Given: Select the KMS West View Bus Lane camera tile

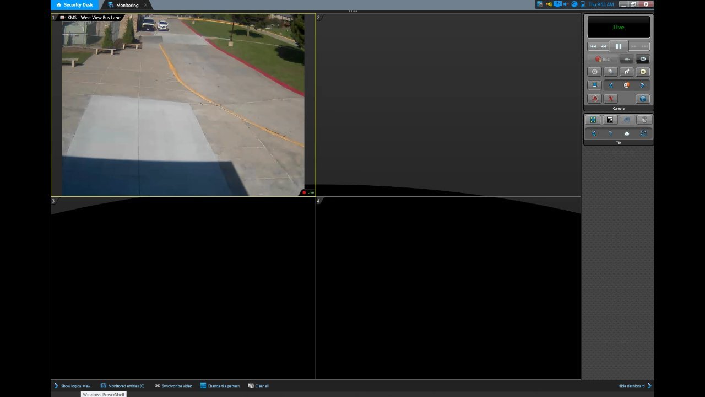Looking at the screenshot, I should 183,105.
